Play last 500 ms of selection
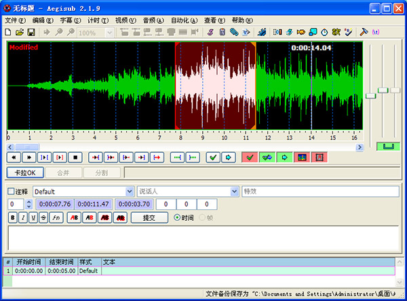This screenshot has height=301, width=407. tap(142, 158)
